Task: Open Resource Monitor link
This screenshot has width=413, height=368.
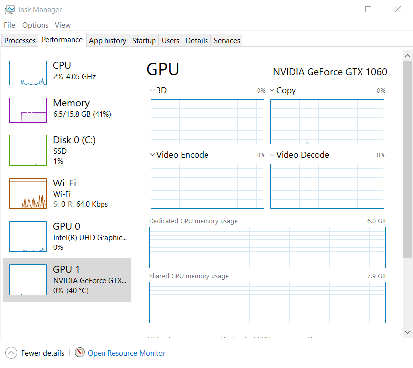Action: coord(126,353)
